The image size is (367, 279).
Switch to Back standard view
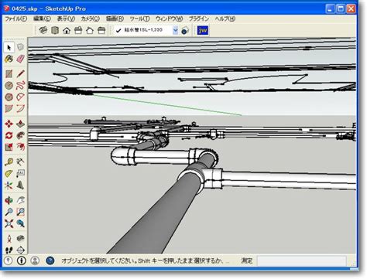(90, 30)
